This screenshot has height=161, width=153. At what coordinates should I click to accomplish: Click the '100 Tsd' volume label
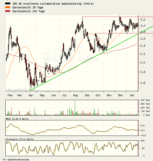[x=145, y=108]
